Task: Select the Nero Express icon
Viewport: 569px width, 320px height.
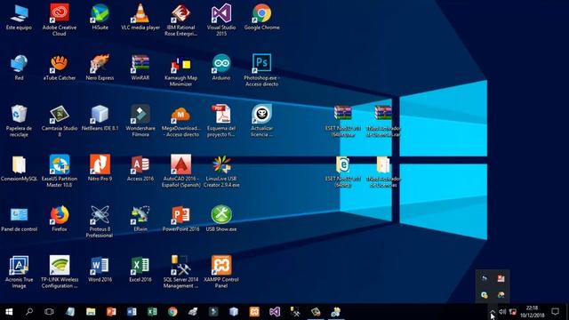Action: coord(100,68)
